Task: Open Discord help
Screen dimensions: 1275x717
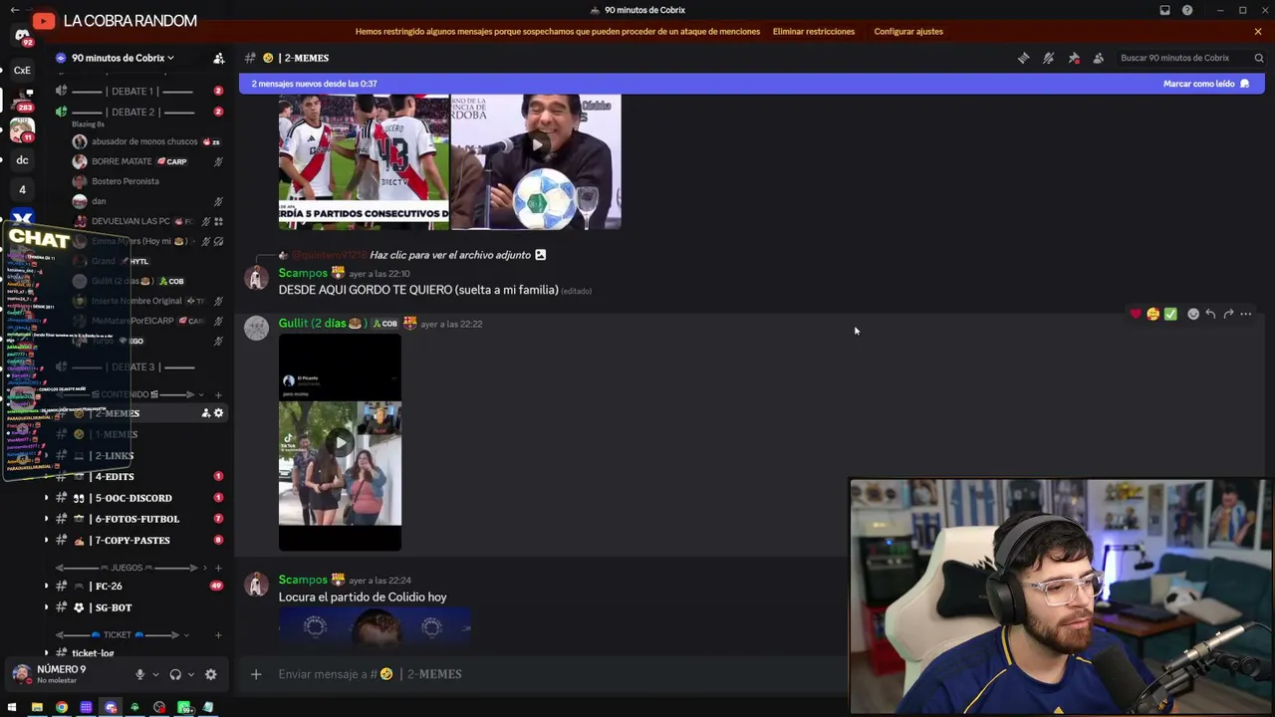Action: coord(1187,10)
